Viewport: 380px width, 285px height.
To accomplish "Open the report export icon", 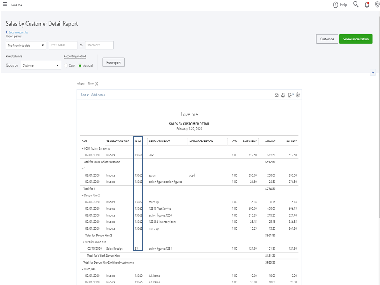I will point(290,95).
